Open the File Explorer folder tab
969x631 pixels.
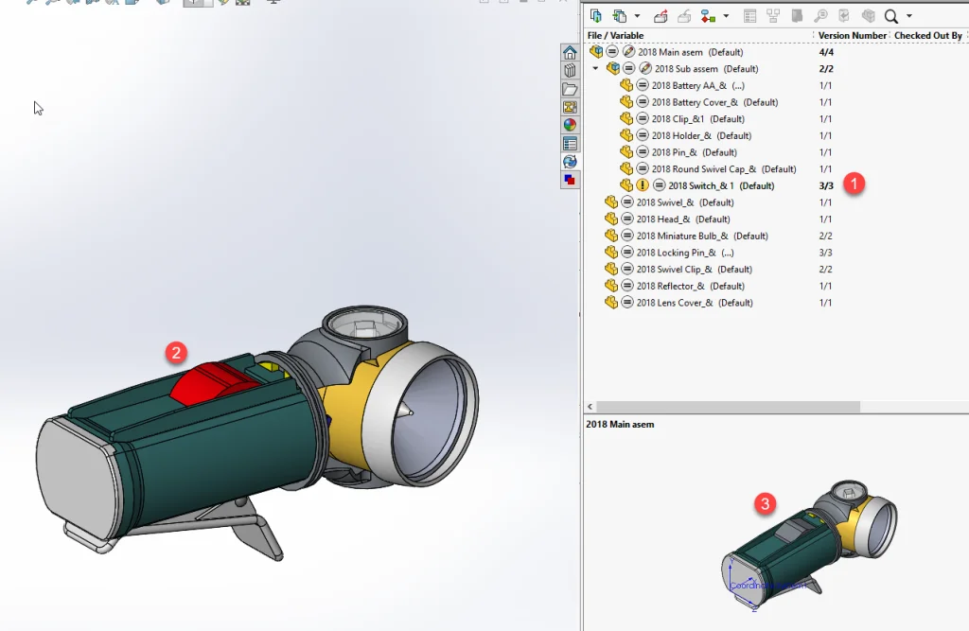570,89
